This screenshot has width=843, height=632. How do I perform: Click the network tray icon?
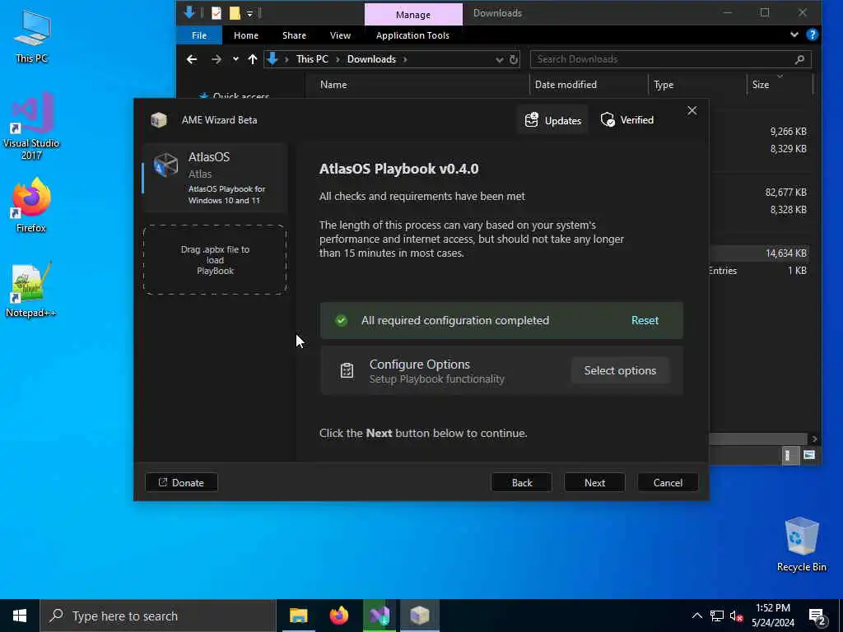717,616
